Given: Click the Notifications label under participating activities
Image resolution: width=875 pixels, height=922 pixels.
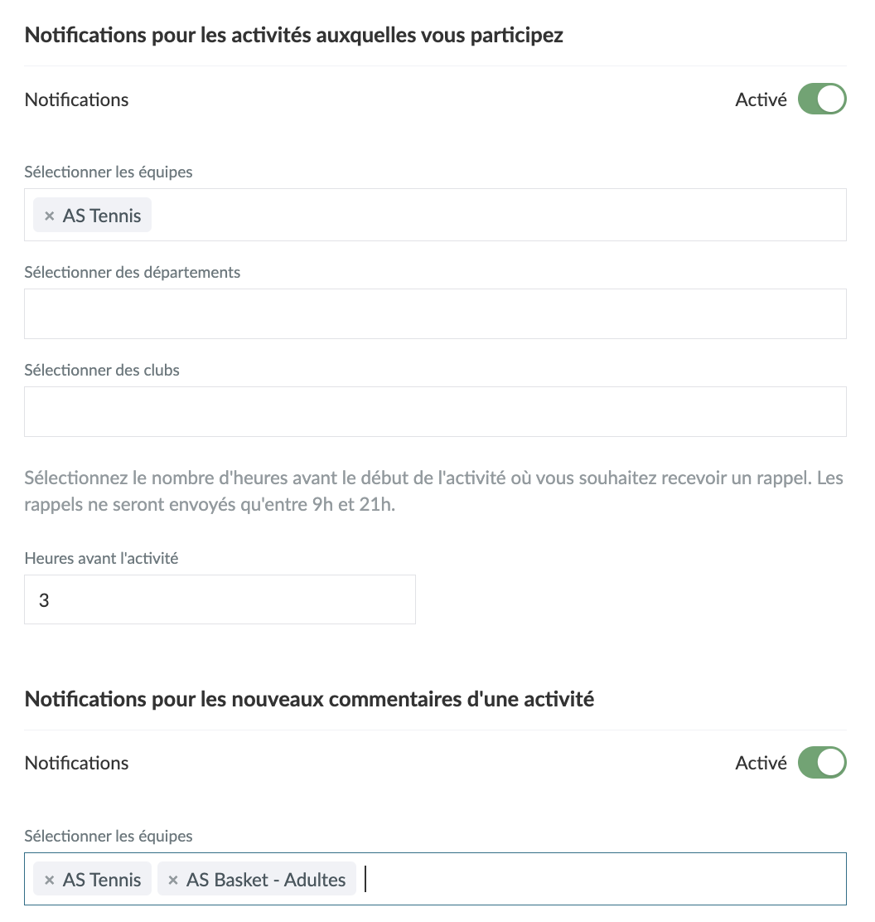Looking at the screenshot, I should 76,99.
